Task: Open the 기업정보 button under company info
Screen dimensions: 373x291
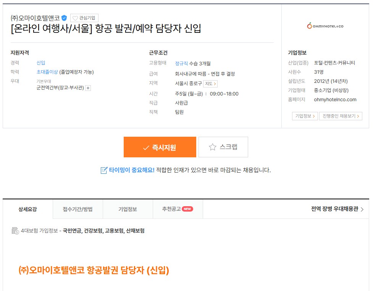Action: coord(305,116)
